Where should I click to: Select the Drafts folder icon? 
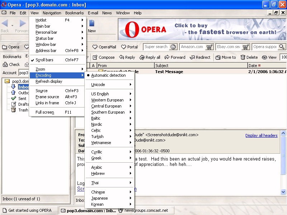coord(14,104)
